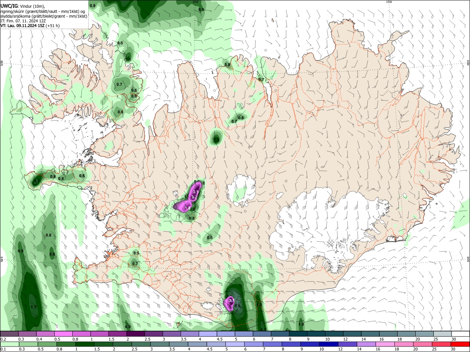Select the red-pink swatch labeled 25 in the bottom legend

click(x=442, y=344)
